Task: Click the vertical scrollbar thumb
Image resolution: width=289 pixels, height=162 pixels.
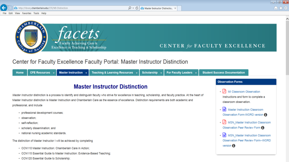Action: (x=287, y=48)
